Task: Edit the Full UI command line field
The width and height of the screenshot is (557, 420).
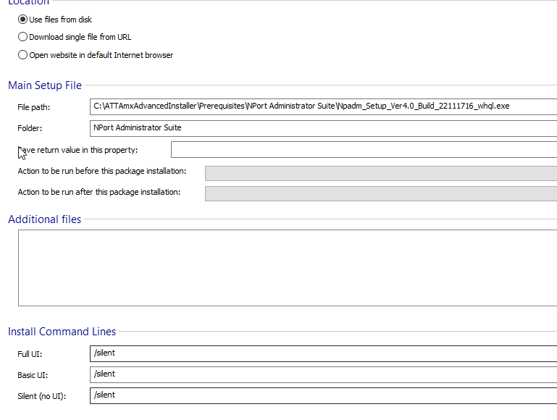Action: coord(323,353)
